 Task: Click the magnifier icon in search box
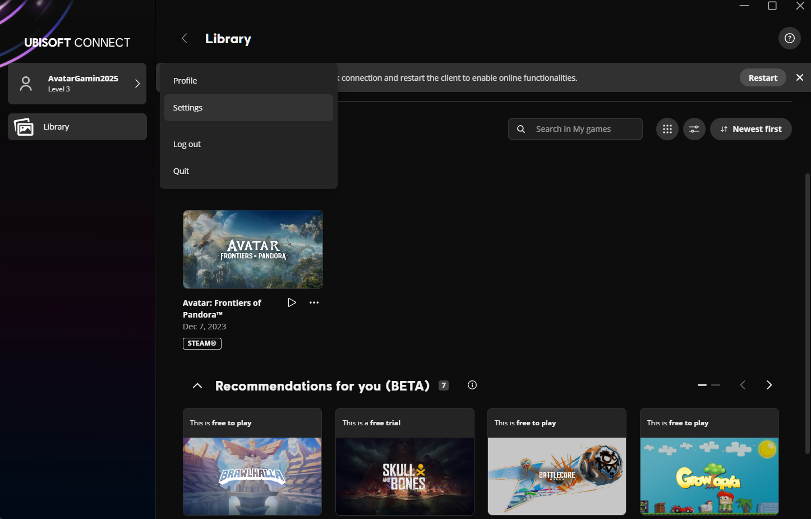pos(521,129)
